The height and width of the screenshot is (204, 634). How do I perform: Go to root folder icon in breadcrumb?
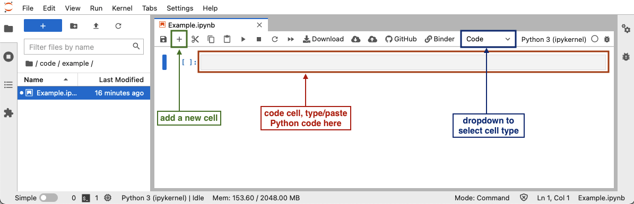(x=29, y=64)
